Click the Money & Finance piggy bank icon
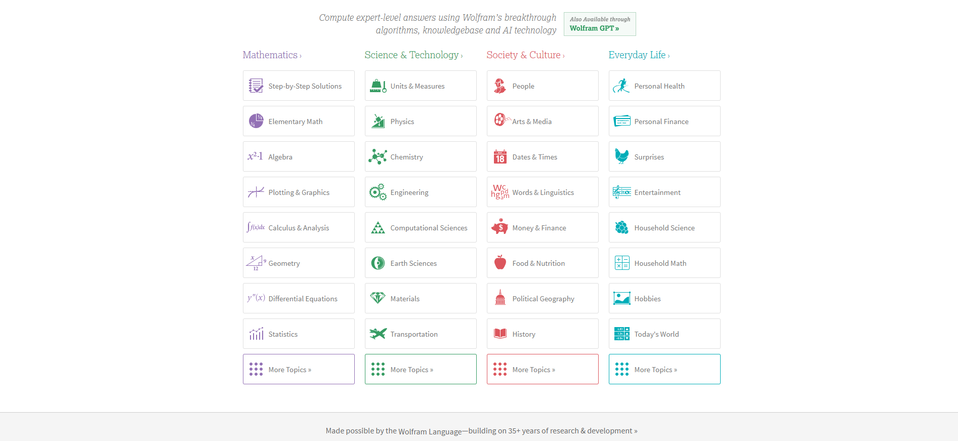The width and height of the screenshot is (958, 441). click(500, 228)
